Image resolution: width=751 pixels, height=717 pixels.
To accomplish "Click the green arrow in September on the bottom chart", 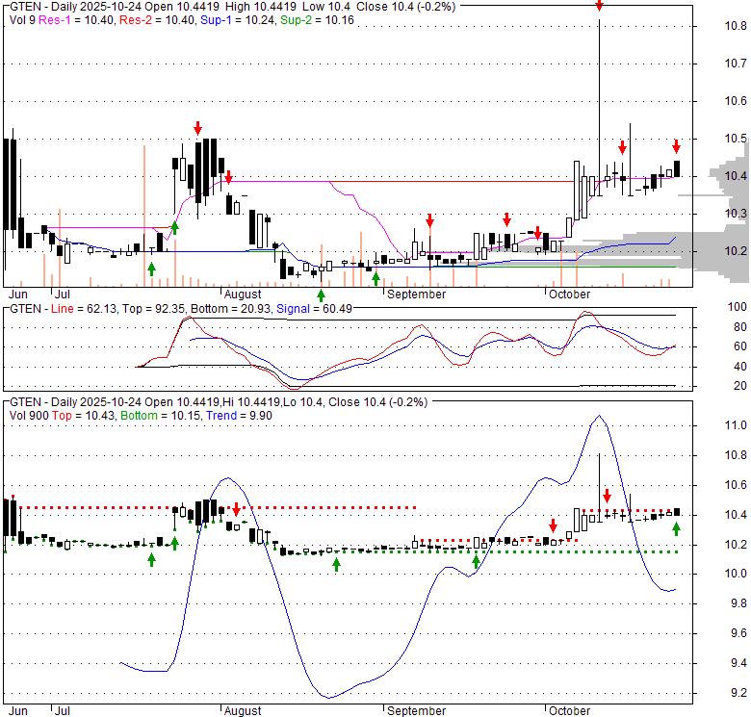I will (476, 561).
